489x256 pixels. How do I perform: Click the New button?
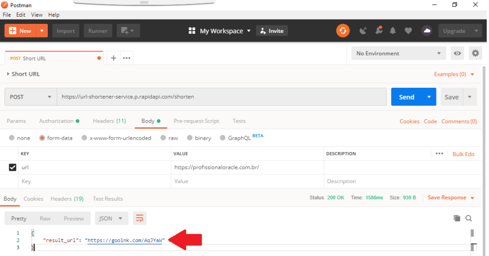[x=21, y=31]
